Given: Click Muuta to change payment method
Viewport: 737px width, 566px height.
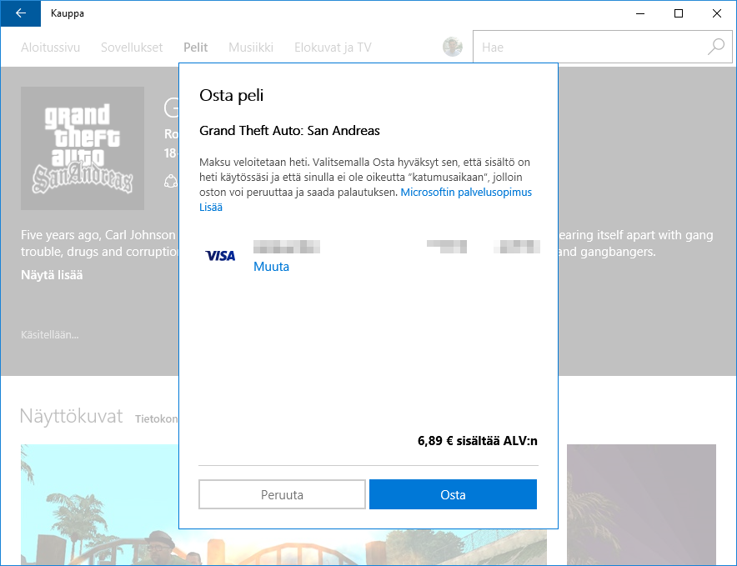Looking at the screenshot, I should [271, 268].
